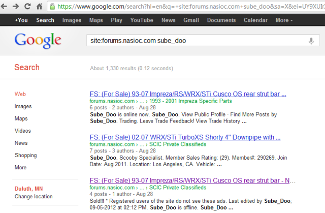Go to browser home page icon

(x=39, y=6)
